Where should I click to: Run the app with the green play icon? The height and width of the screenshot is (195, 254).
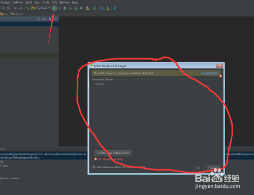54,8
